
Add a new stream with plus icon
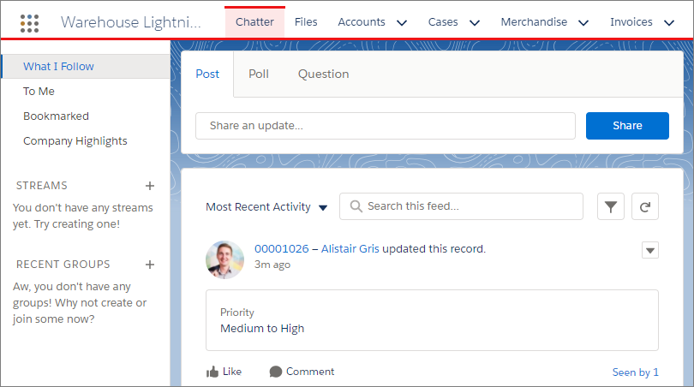pos(150,186)
